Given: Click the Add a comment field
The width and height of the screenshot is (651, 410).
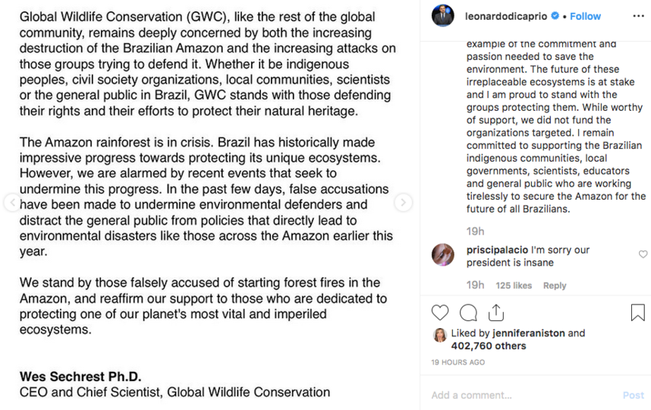Looking at the screenshot, I should 523,395.
